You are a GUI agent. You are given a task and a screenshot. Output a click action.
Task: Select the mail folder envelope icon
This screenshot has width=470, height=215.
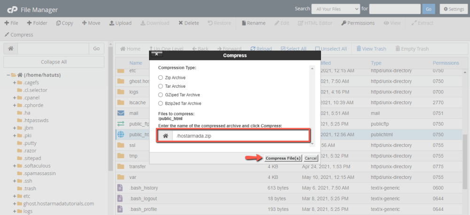tap(120, 113)
